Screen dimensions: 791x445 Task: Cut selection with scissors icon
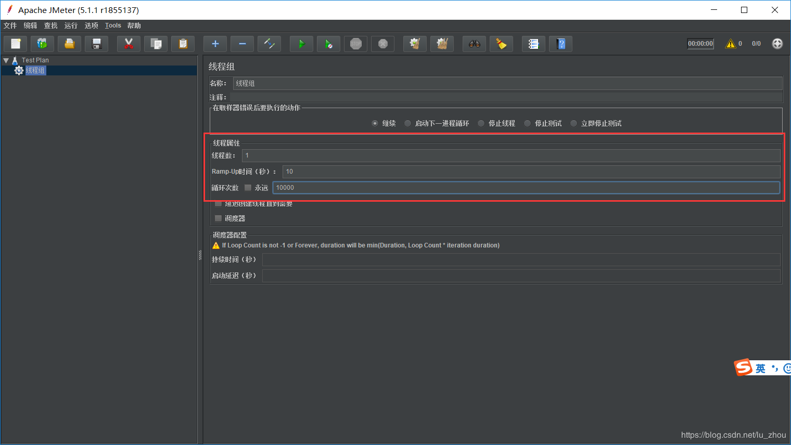[x=129, y=44]
